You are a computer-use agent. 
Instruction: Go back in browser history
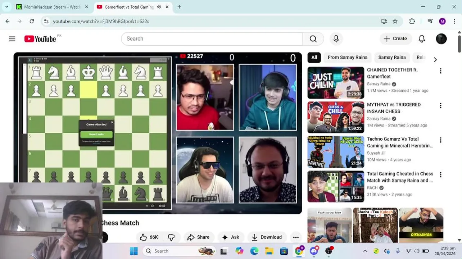pyautogui.click(x=8, y=21)
